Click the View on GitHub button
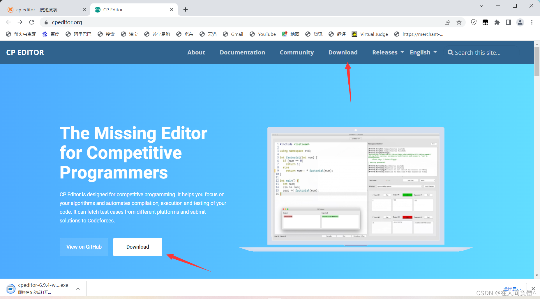The height and width of the screenshot is (299, 540). [x=84, y=247]
